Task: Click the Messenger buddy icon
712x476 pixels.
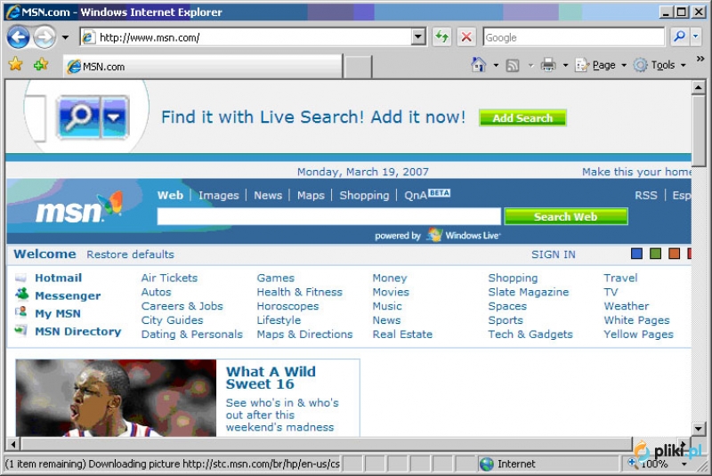Action: [21, 295]
